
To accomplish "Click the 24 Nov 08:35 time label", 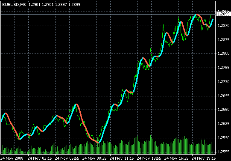I will pyautogui.click(x=94, y=158).
